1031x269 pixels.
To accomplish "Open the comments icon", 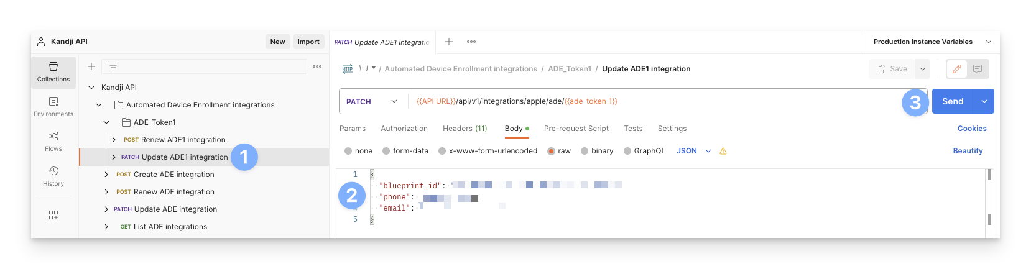I will (x=978, y=69).
